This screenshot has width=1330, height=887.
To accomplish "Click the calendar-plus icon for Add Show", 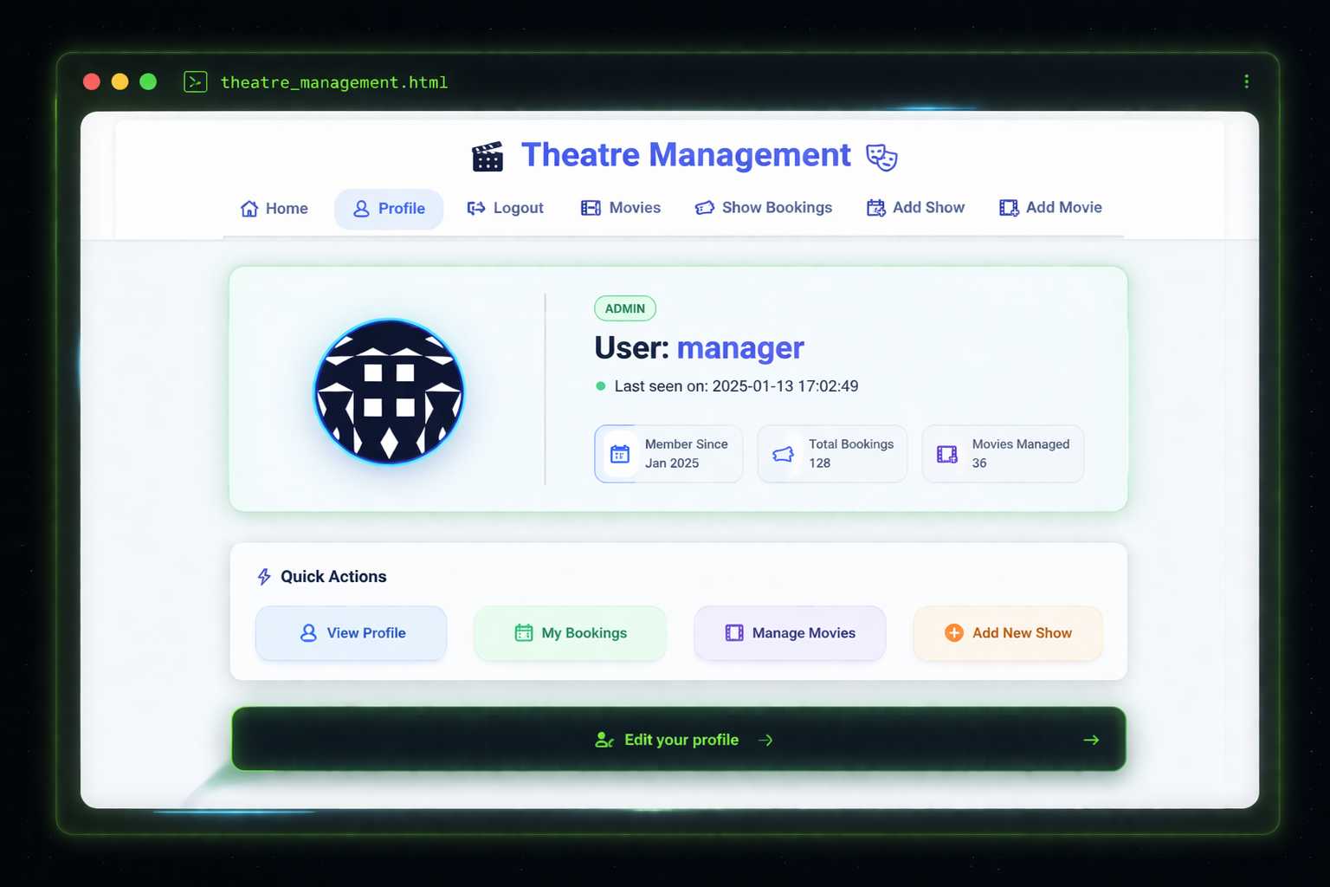I will [875, 207].
